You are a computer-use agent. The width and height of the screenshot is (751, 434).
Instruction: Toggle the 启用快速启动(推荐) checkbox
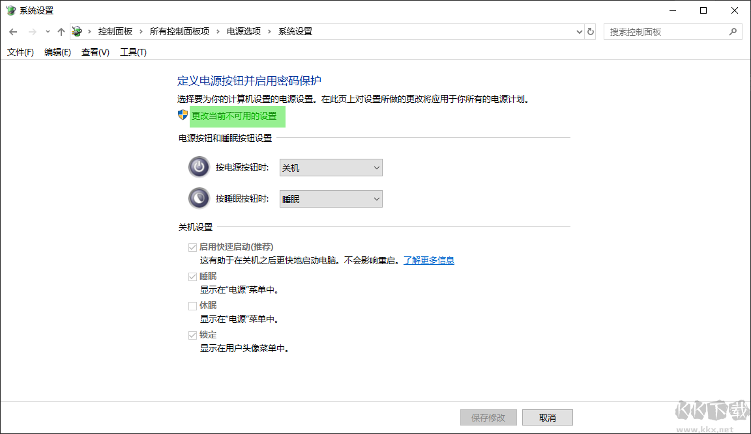tap(193, 247)
